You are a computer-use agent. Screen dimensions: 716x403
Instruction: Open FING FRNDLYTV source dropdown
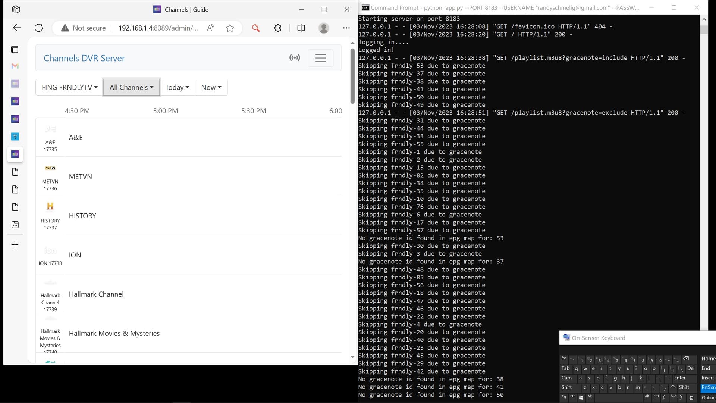[69, 87]
